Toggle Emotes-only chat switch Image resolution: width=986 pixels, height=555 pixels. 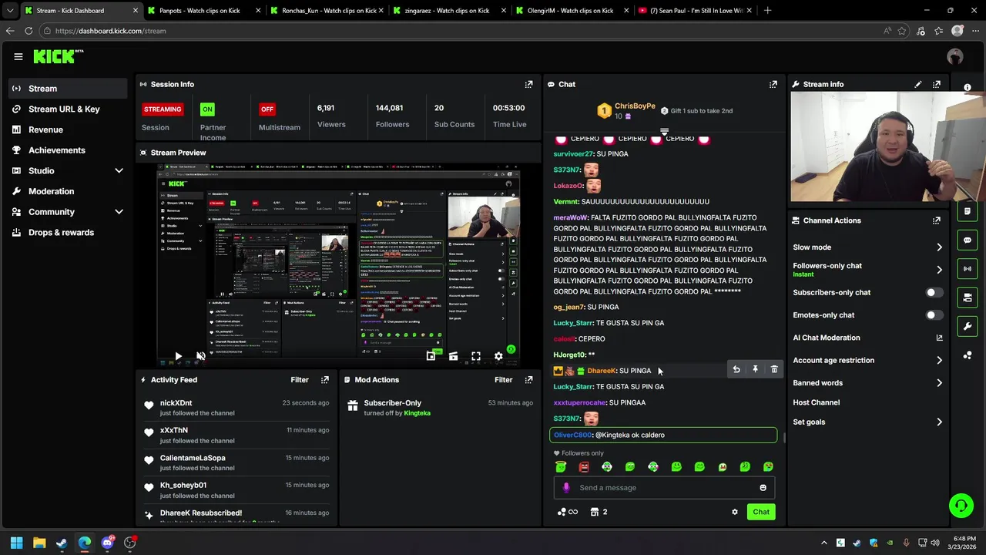coord(934,314)
